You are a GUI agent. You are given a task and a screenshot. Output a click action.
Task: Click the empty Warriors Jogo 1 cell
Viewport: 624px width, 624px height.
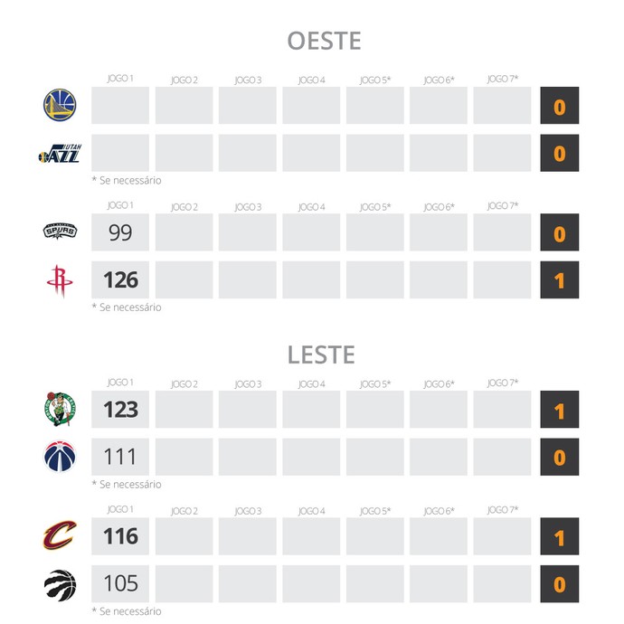click(120, 106)
